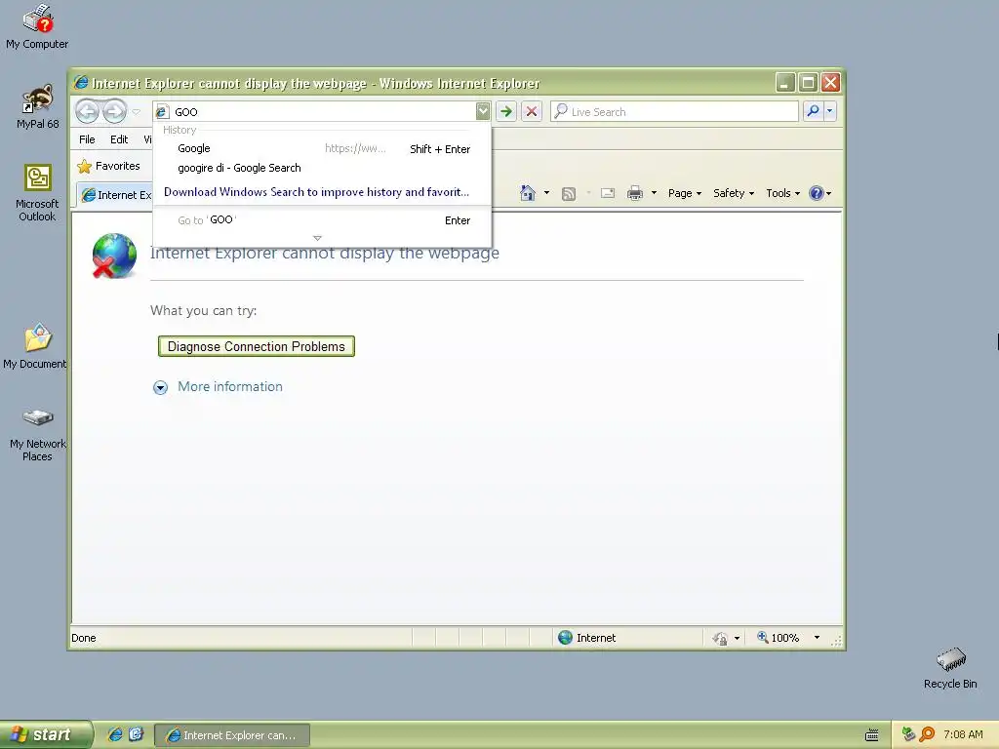Select googire di - Google Search suggestion
999x749 pixels.
pos(322,168)
